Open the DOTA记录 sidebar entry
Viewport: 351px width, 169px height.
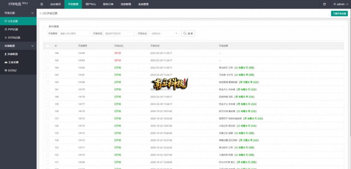(x=18, y=38)
